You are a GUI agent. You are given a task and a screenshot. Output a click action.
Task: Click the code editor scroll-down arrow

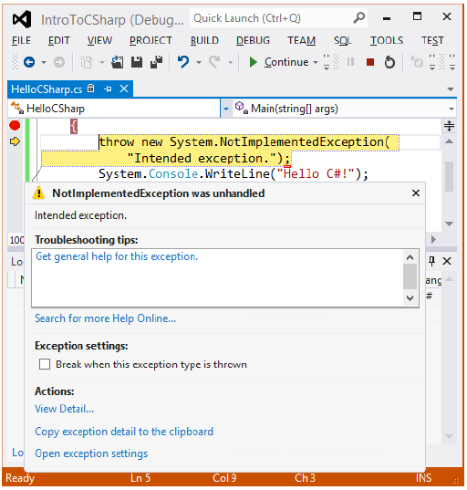pyautogui.click(x=449, y=224)
